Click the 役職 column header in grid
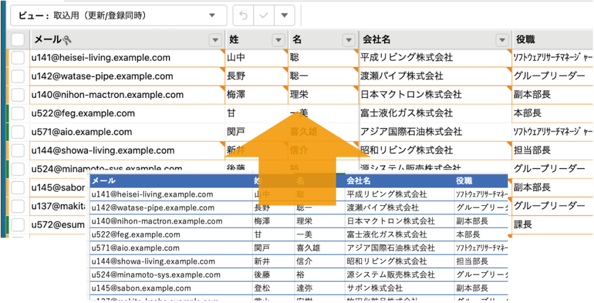This screenshot has width=594, height=303. click(x=553, y=39)
